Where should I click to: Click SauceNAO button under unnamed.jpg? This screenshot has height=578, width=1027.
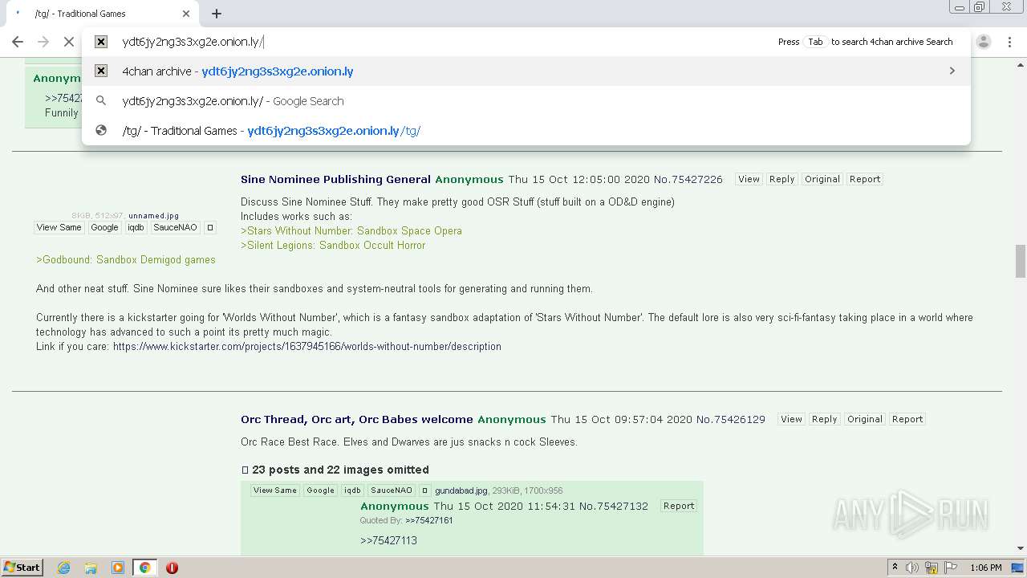tap(175, 227)
